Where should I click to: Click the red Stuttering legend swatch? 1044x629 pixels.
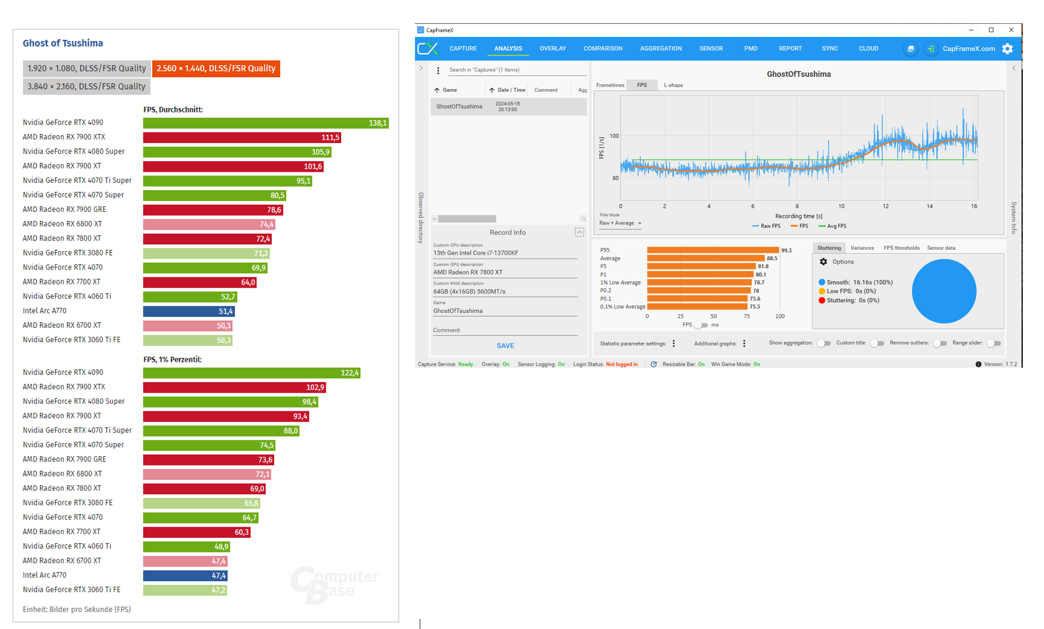(x=821, y=300)
